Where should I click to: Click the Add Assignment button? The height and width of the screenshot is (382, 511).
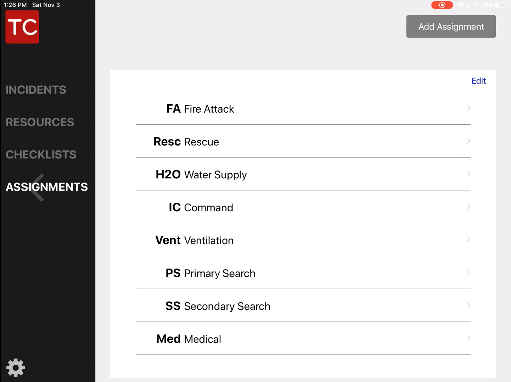coord(451,27)
